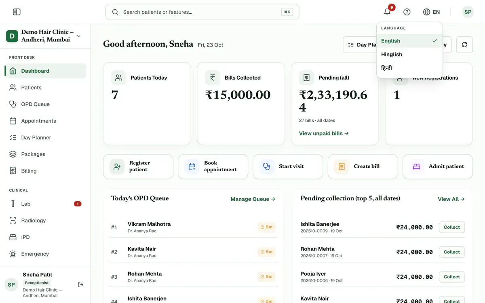The image size is (485, 303).
Task: Select हिन्दी in the language menu
Action: [409, 68]
